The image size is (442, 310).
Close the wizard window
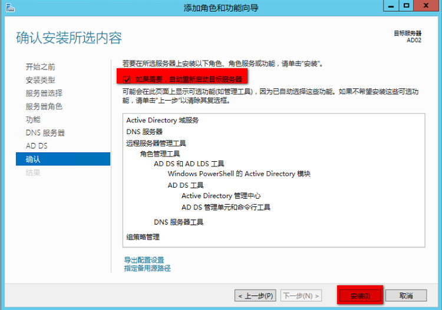click(x=426, y=6)
